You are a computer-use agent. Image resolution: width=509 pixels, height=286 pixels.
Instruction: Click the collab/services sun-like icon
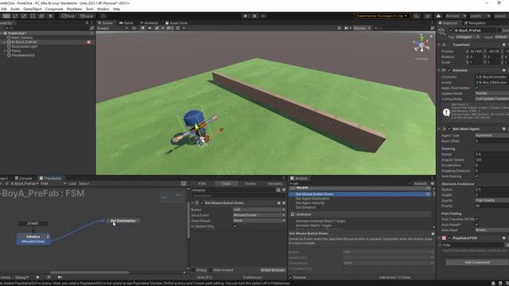point(428,16)
